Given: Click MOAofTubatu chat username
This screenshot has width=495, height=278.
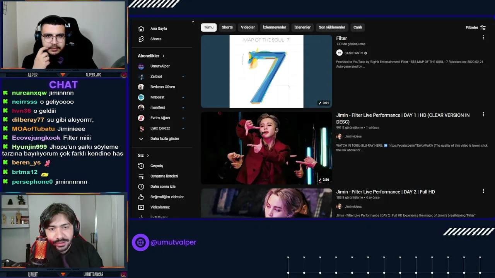Looking at the screenshot, I should (x=33, y=129).
